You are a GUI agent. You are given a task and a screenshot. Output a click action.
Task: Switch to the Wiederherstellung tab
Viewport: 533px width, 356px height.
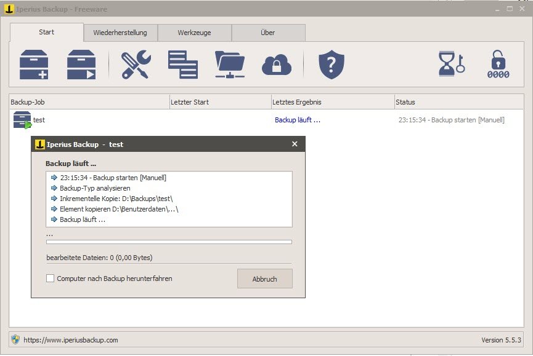point(121,33)
